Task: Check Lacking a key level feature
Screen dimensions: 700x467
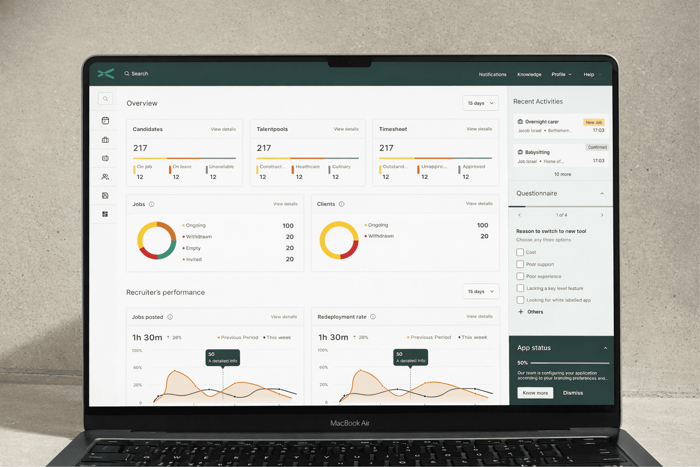Action: pos(520,288)
